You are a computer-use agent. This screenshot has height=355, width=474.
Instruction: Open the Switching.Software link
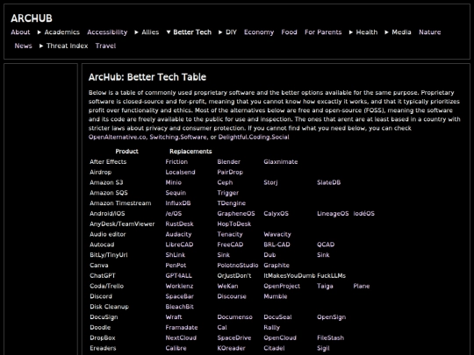click(x=178, y=137)
